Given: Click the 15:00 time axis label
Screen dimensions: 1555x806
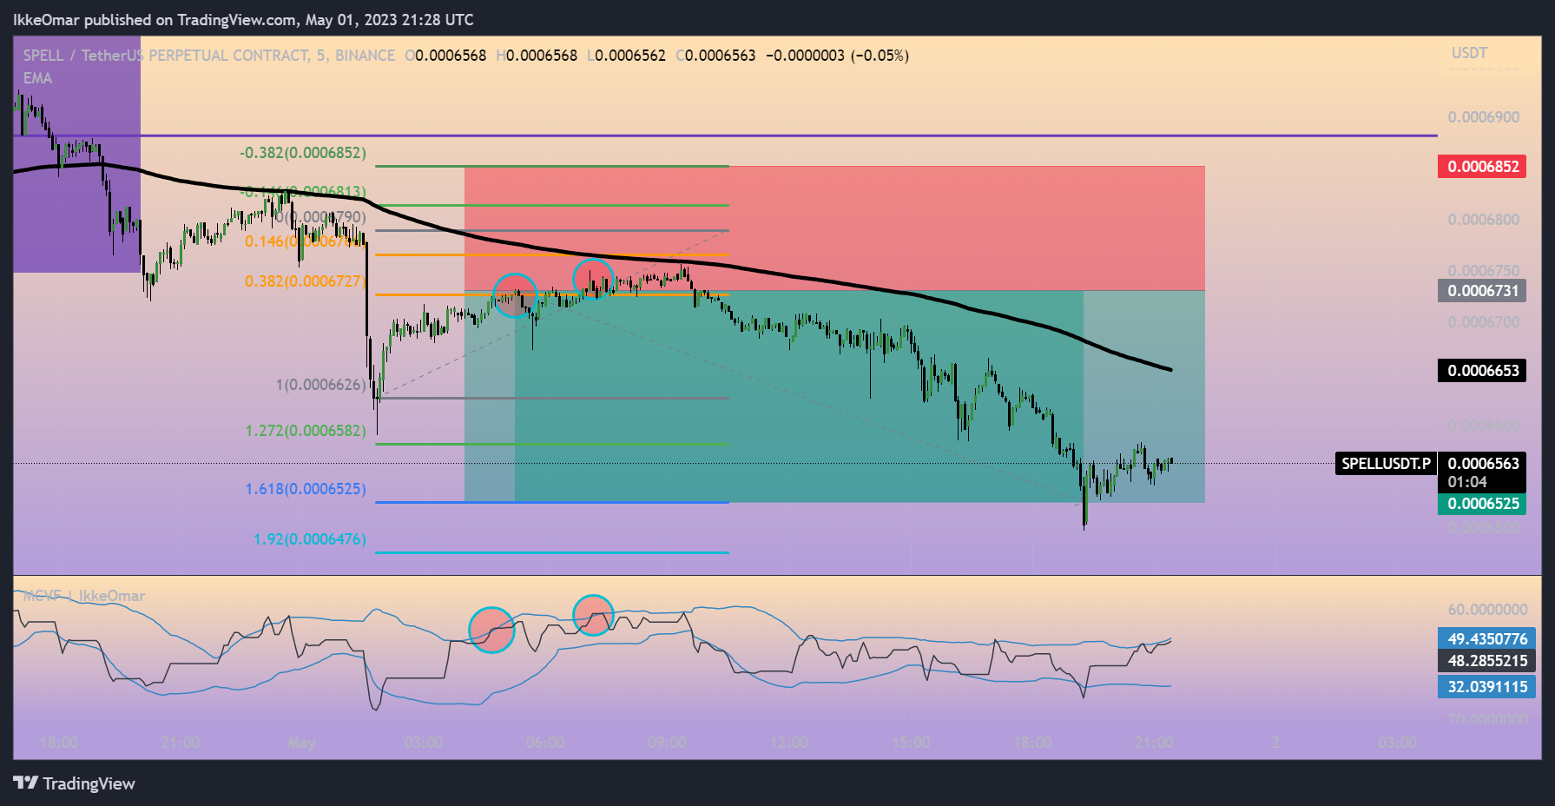Looking at the screenshot, I should [910, 743].
